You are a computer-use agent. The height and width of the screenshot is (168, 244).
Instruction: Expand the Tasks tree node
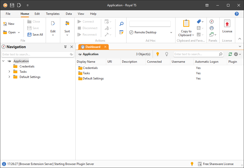[x=9, y=71]
